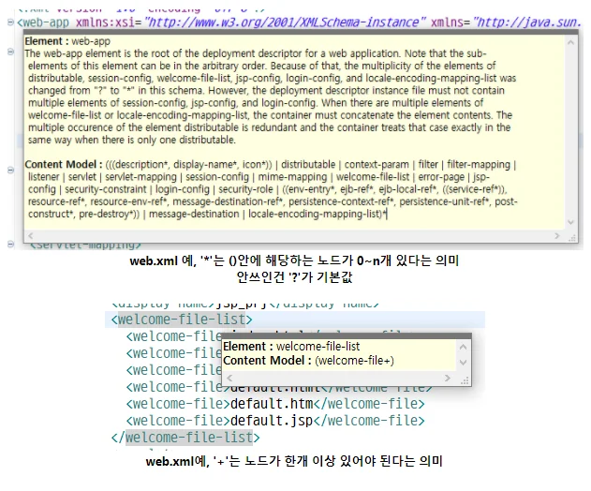Click the down arrow in welcome-file-list tooltip scrollbar
This screenshot has width=591, height=491.
pyautogui.click(x=464, y=363)
